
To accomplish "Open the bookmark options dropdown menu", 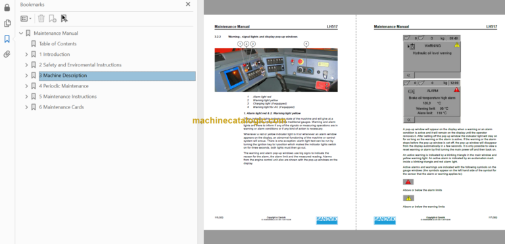I will point(26,18).
